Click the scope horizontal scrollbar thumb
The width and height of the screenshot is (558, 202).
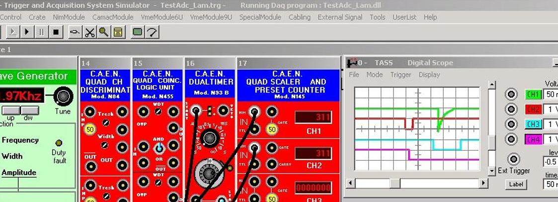point(395,183)
